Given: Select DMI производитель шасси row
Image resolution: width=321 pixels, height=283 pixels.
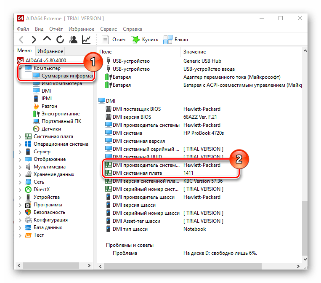Looking at the screenshot, I should tap(199, 197).
